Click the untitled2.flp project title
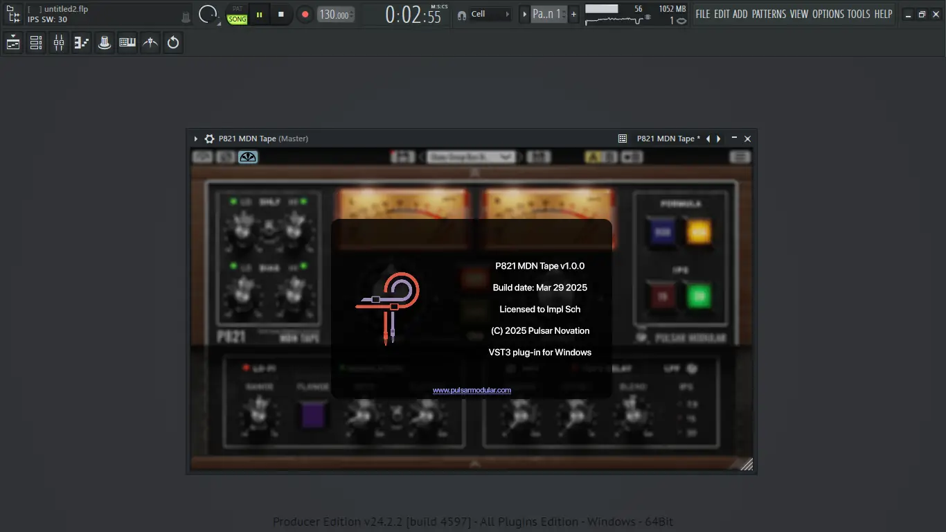The width and height of the screenshot is (946, 532). point(66,9)
